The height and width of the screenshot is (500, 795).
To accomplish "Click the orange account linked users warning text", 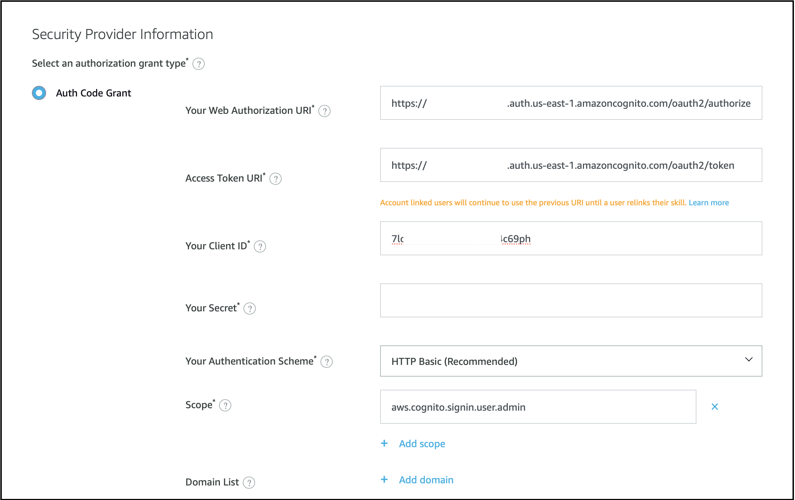I will coord(533,202).
